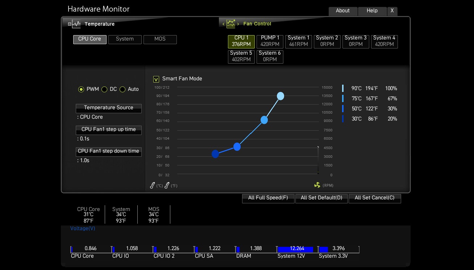Click the 90°C fan curve point
The width and height of the screenshot is (474, 270).
(x=280, y=96)
